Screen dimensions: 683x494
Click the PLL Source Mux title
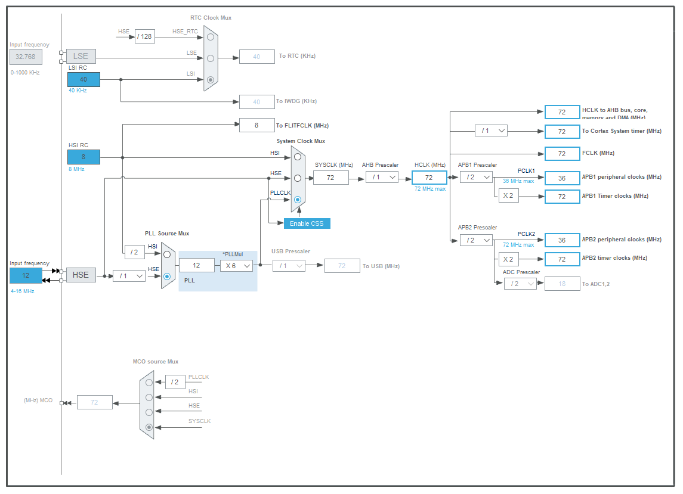[x=167, y=234]
